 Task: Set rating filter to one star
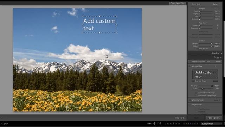click(x=168, y=123)
